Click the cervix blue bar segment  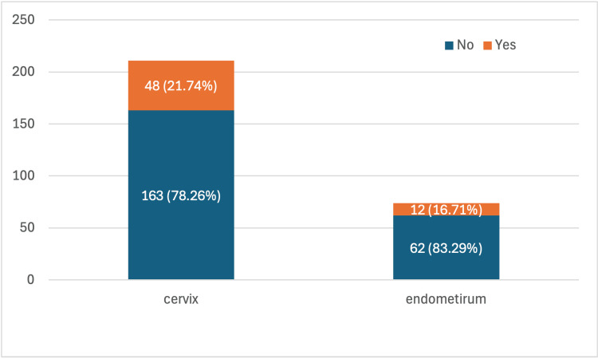point(181,195)
